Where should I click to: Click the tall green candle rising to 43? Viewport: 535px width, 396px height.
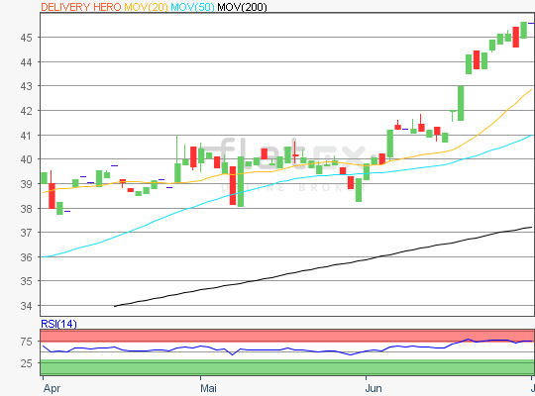461,103
